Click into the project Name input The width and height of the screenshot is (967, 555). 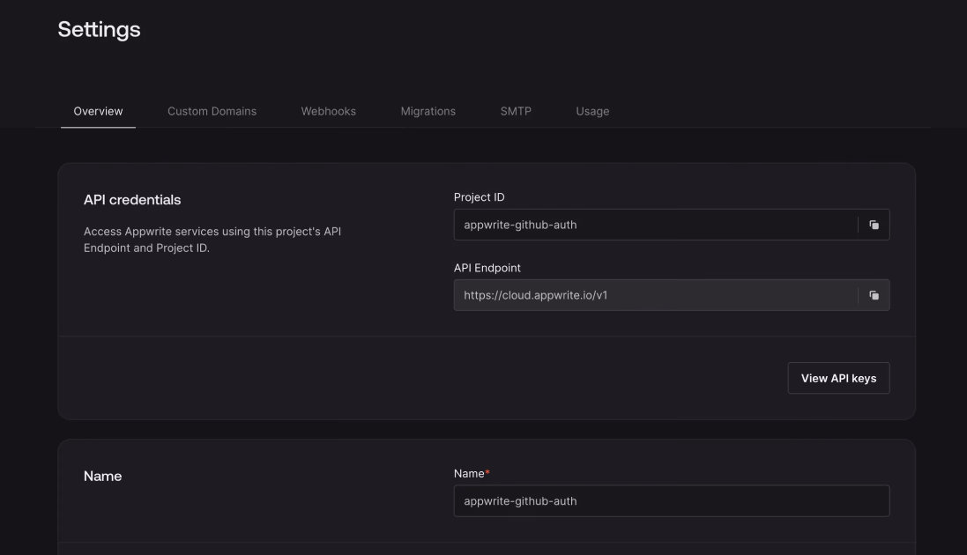(672, 500)
